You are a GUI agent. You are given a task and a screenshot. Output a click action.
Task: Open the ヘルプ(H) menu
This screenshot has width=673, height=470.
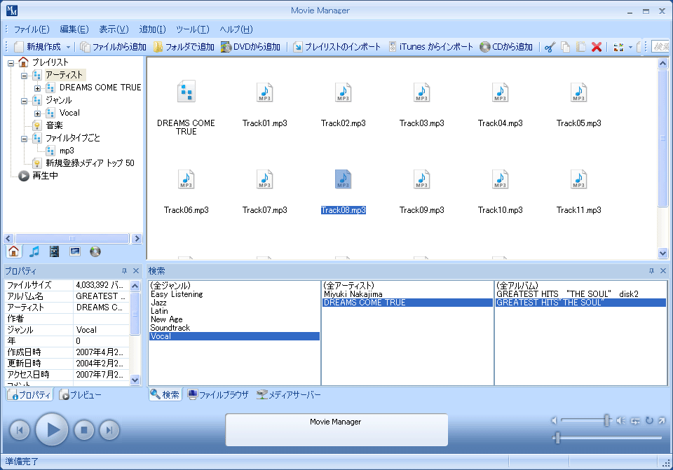[236, 29]
